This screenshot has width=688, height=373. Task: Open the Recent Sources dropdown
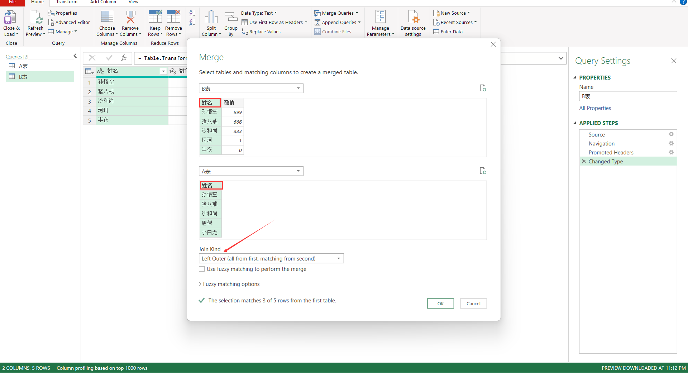pos(455,23)
